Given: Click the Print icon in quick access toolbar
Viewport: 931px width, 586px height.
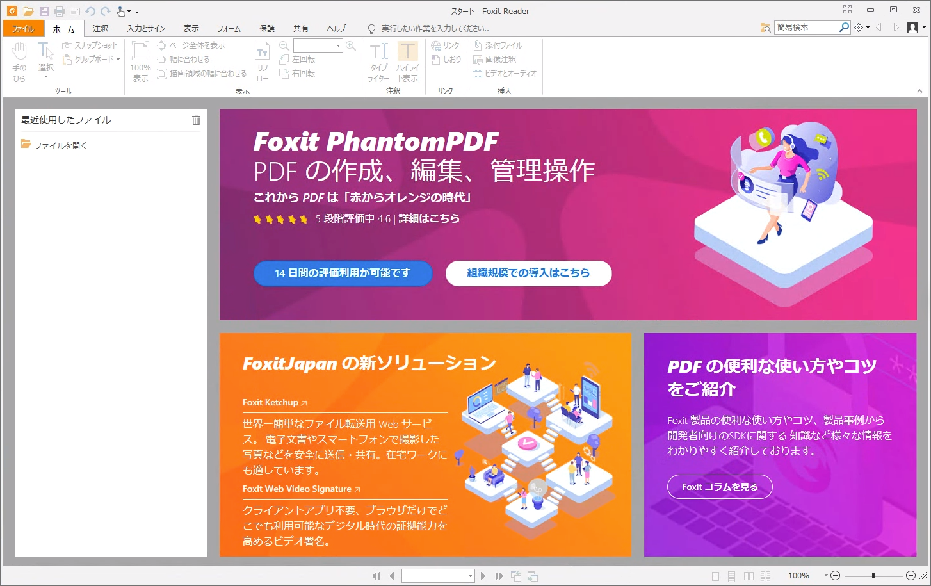Looking at the screenshot, I should [60, 11].
